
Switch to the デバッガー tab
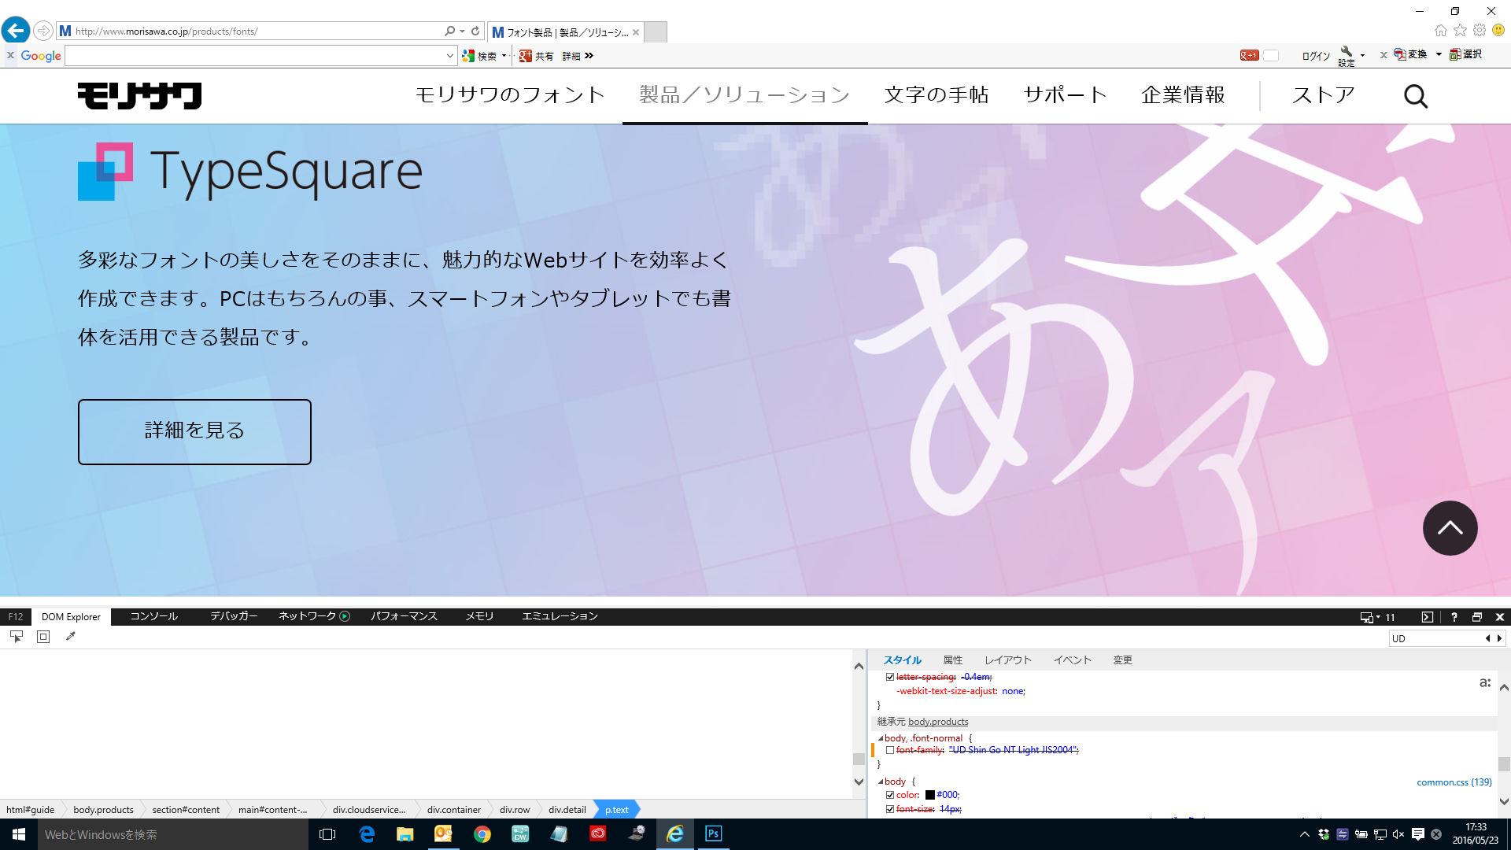234,616
